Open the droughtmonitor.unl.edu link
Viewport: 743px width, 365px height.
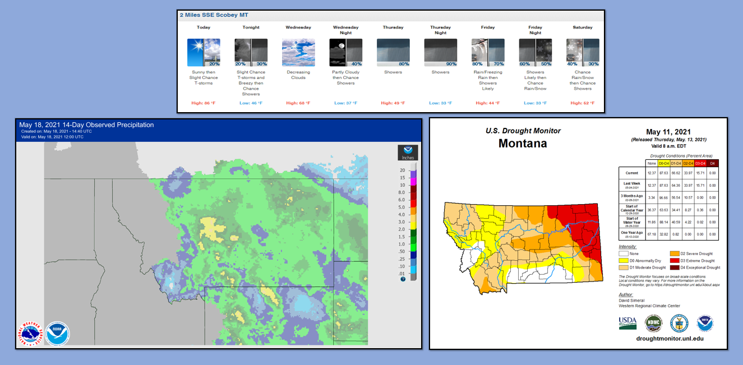coord(671,339)
